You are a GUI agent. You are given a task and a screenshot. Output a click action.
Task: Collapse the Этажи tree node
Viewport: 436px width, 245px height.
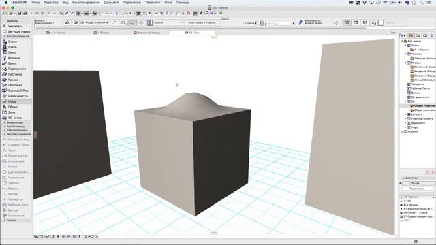(406, 46)
